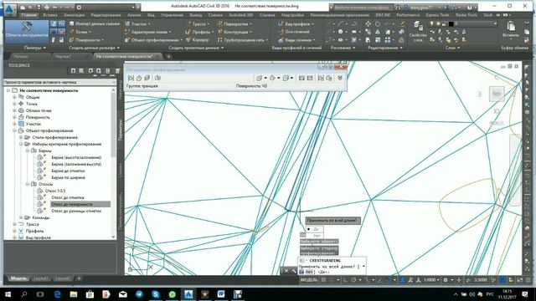This screenshot has width=536, height=301.
Task: Open the Точки dropdown in ribbon
Action: [x=80, y=32]
